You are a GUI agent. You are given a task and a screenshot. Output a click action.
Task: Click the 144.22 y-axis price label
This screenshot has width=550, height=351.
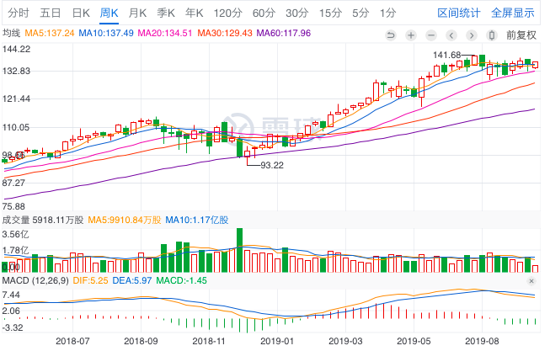click(16, 49)
